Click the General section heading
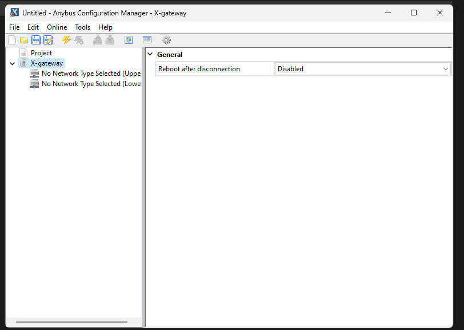The height and width of the screenshot is (330, 464). tap(170, 55)
